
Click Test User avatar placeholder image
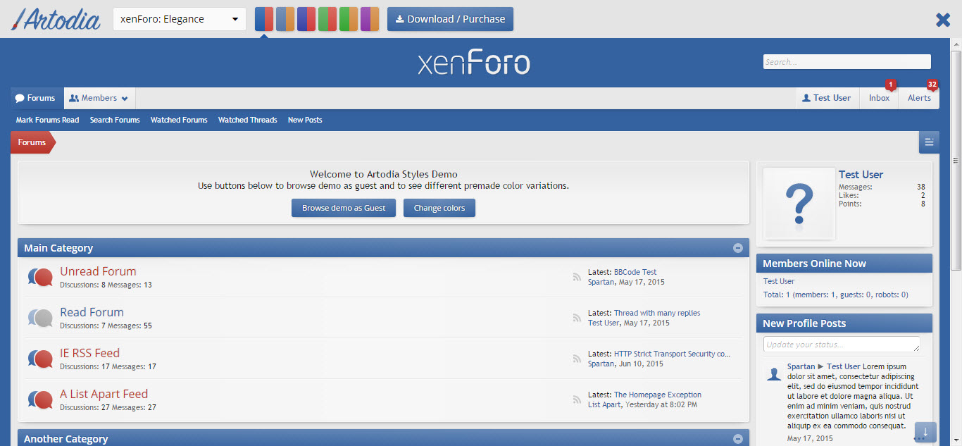point(799,204)
